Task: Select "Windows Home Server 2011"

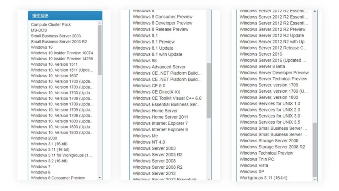Action: [x=160, y=117]
